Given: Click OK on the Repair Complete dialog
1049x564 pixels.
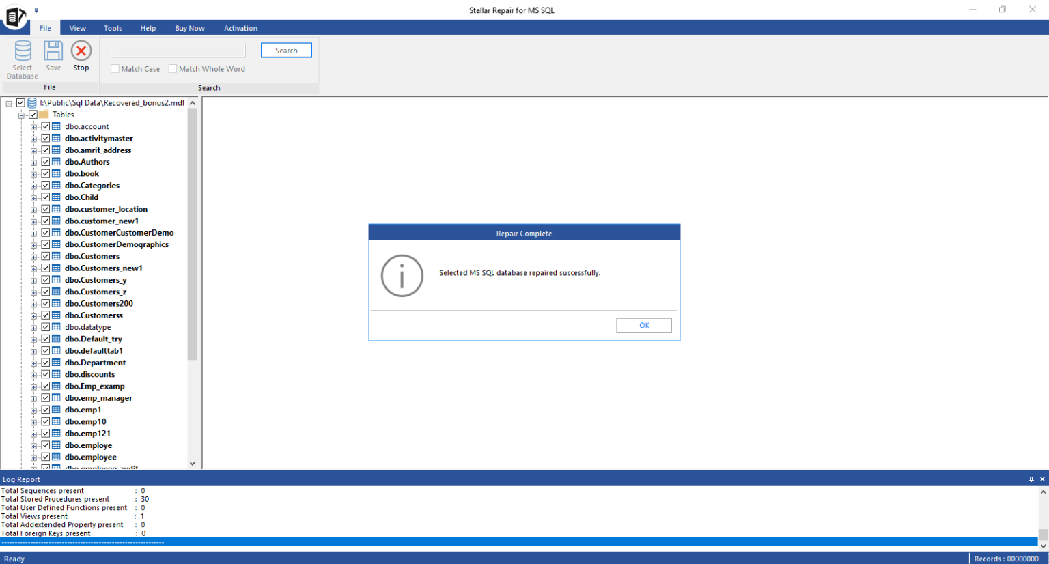Looking at the screenshot, I should coord(643,325).
